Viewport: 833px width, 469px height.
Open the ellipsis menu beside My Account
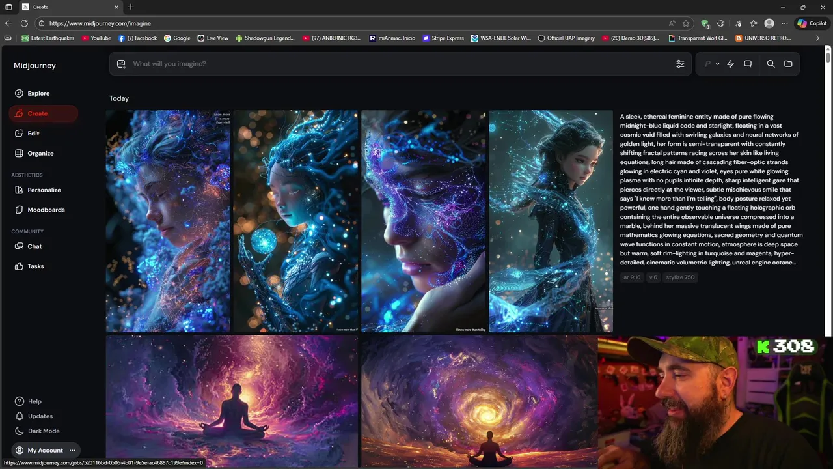(72, 450)
